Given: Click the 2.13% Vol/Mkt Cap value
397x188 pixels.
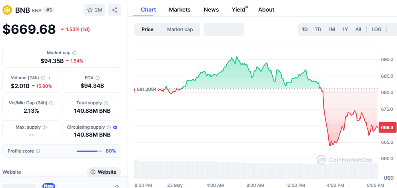Looking at the screenshot, I should pyautogui.click(x=32, y=110).
